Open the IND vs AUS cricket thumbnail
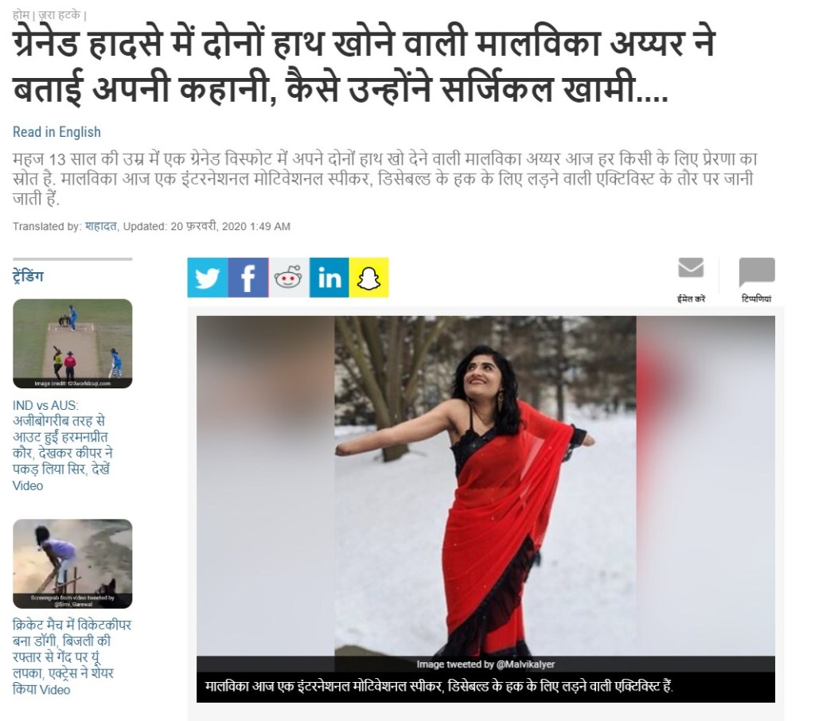Viewport: 815px width, 721px height. coord(72,344)
